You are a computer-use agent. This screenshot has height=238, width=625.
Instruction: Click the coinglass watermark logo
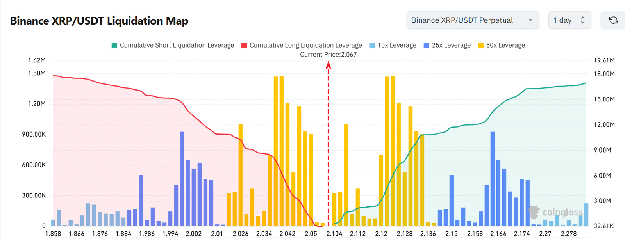tap(556, 212)
